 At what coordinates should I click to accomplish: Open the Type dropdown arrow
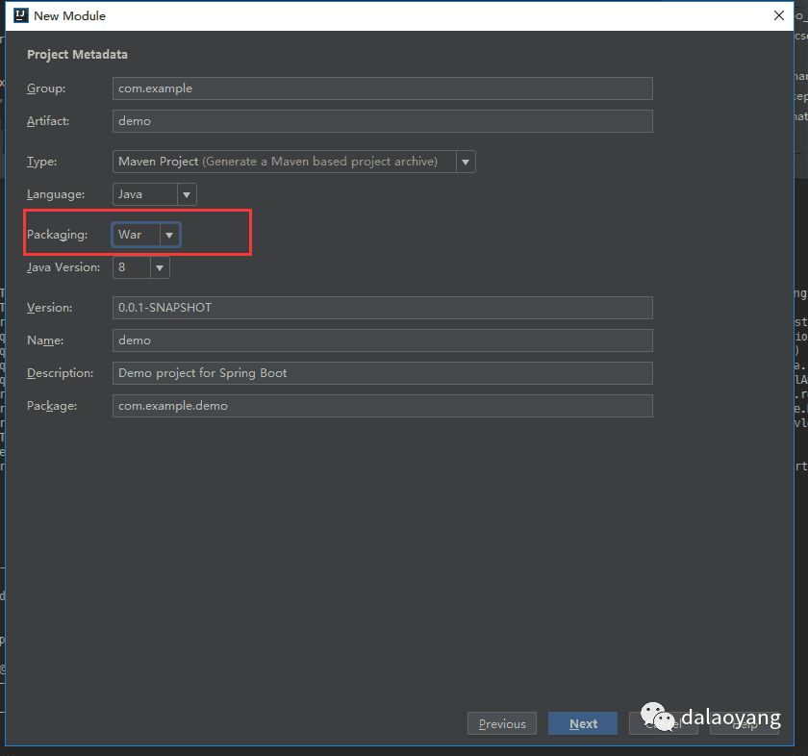[466, 162]
